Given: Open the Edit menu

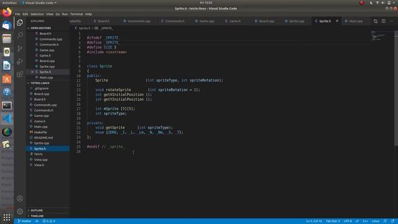Looking at the screenshot, I should coord(25,14).
